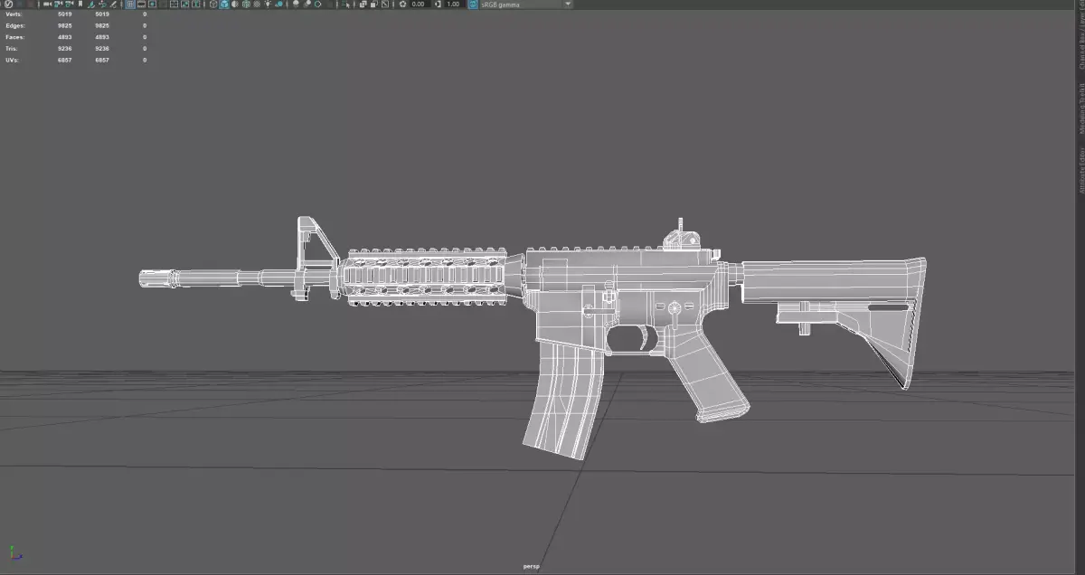Click the Tris label in heads-up display
Image resolution: width=1085 pixels, height=575 pixels.
click(14, 48)
